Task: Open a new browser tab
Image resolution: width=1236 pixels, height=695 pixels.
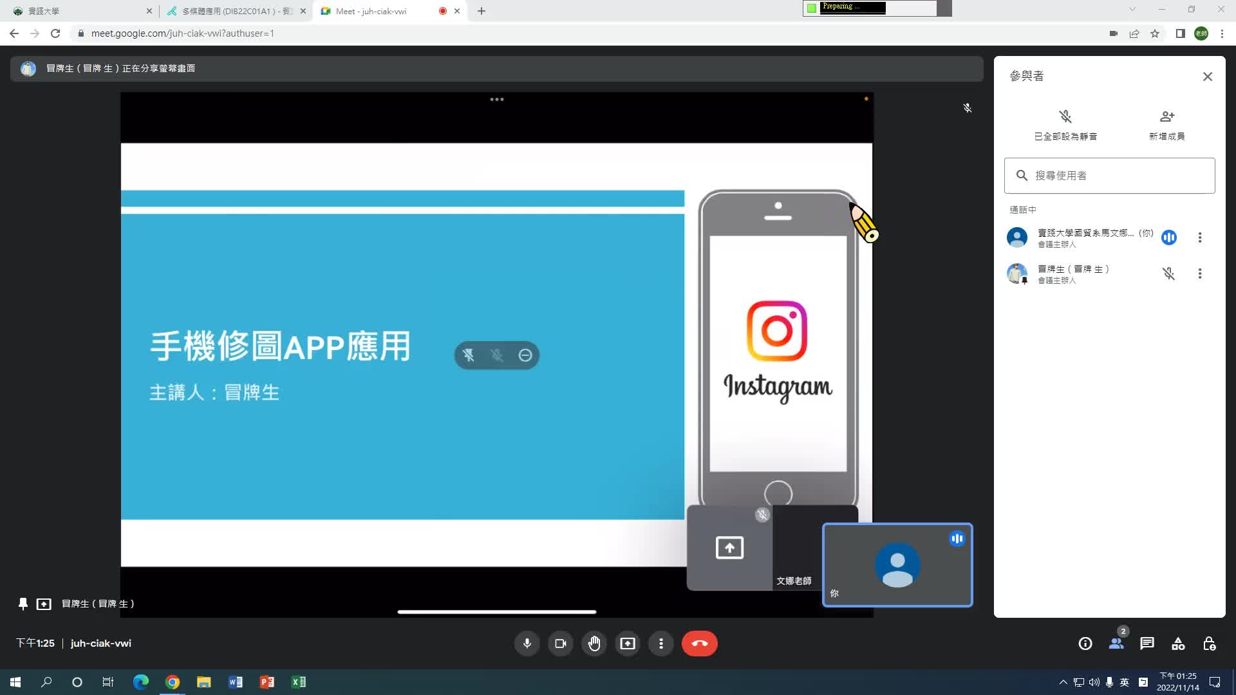Action: click(x=481, y=11)
